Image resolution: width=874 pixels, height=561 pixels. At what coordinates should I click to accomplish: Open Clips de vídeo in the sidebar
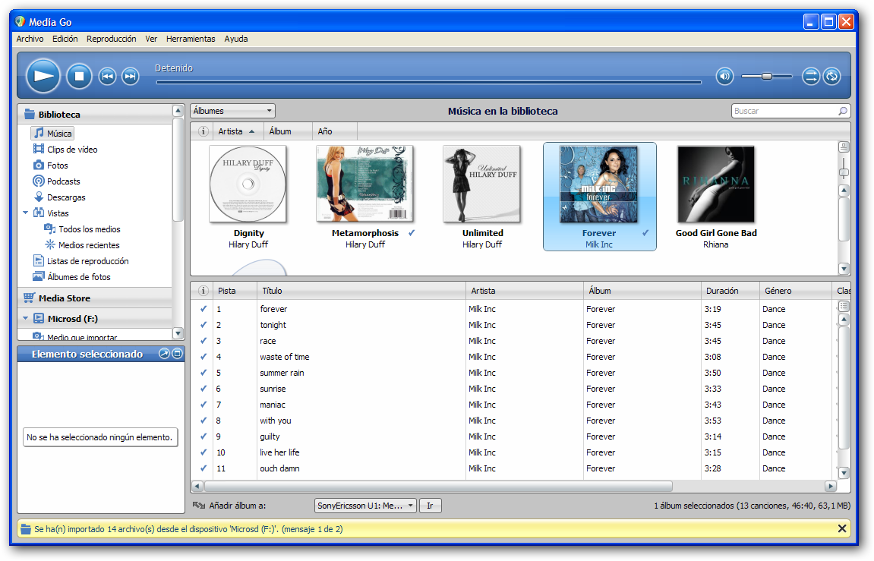[x=66, y=150]
